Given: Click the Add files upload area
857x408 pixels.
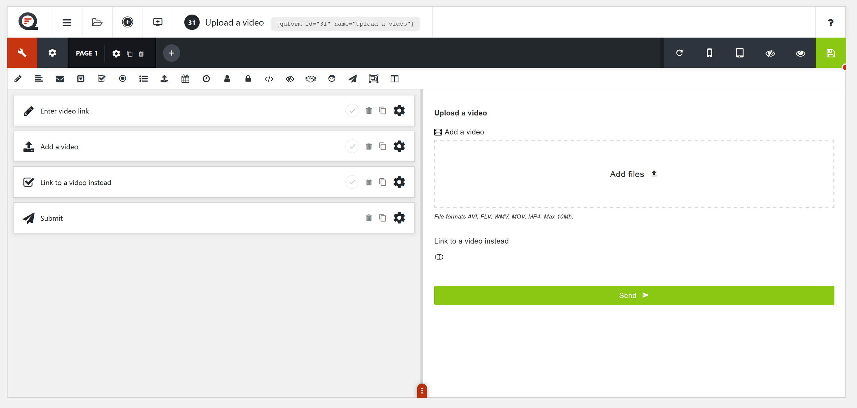Looking at the screenshot, I should 634,174.
